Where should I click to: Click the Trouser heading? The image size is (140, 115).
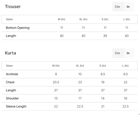[x=13, y=7]
